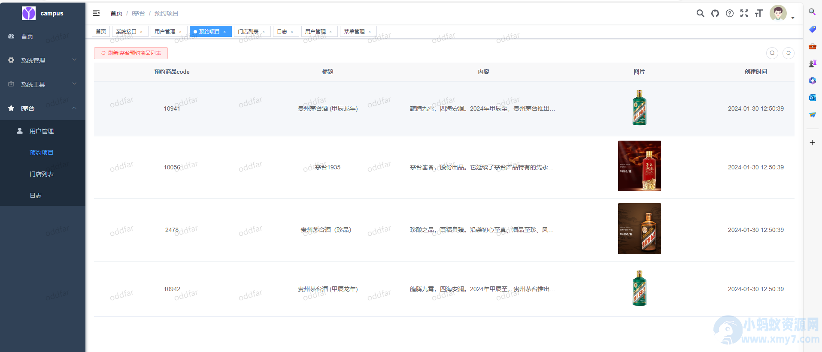
Task: Toggle the sidebar collapse hamburger icon
Action: tap(96, 13)
